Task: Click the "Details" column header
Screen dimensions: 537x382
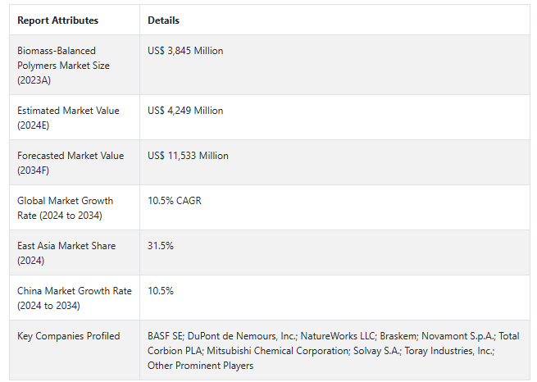Action: (163, 20)
